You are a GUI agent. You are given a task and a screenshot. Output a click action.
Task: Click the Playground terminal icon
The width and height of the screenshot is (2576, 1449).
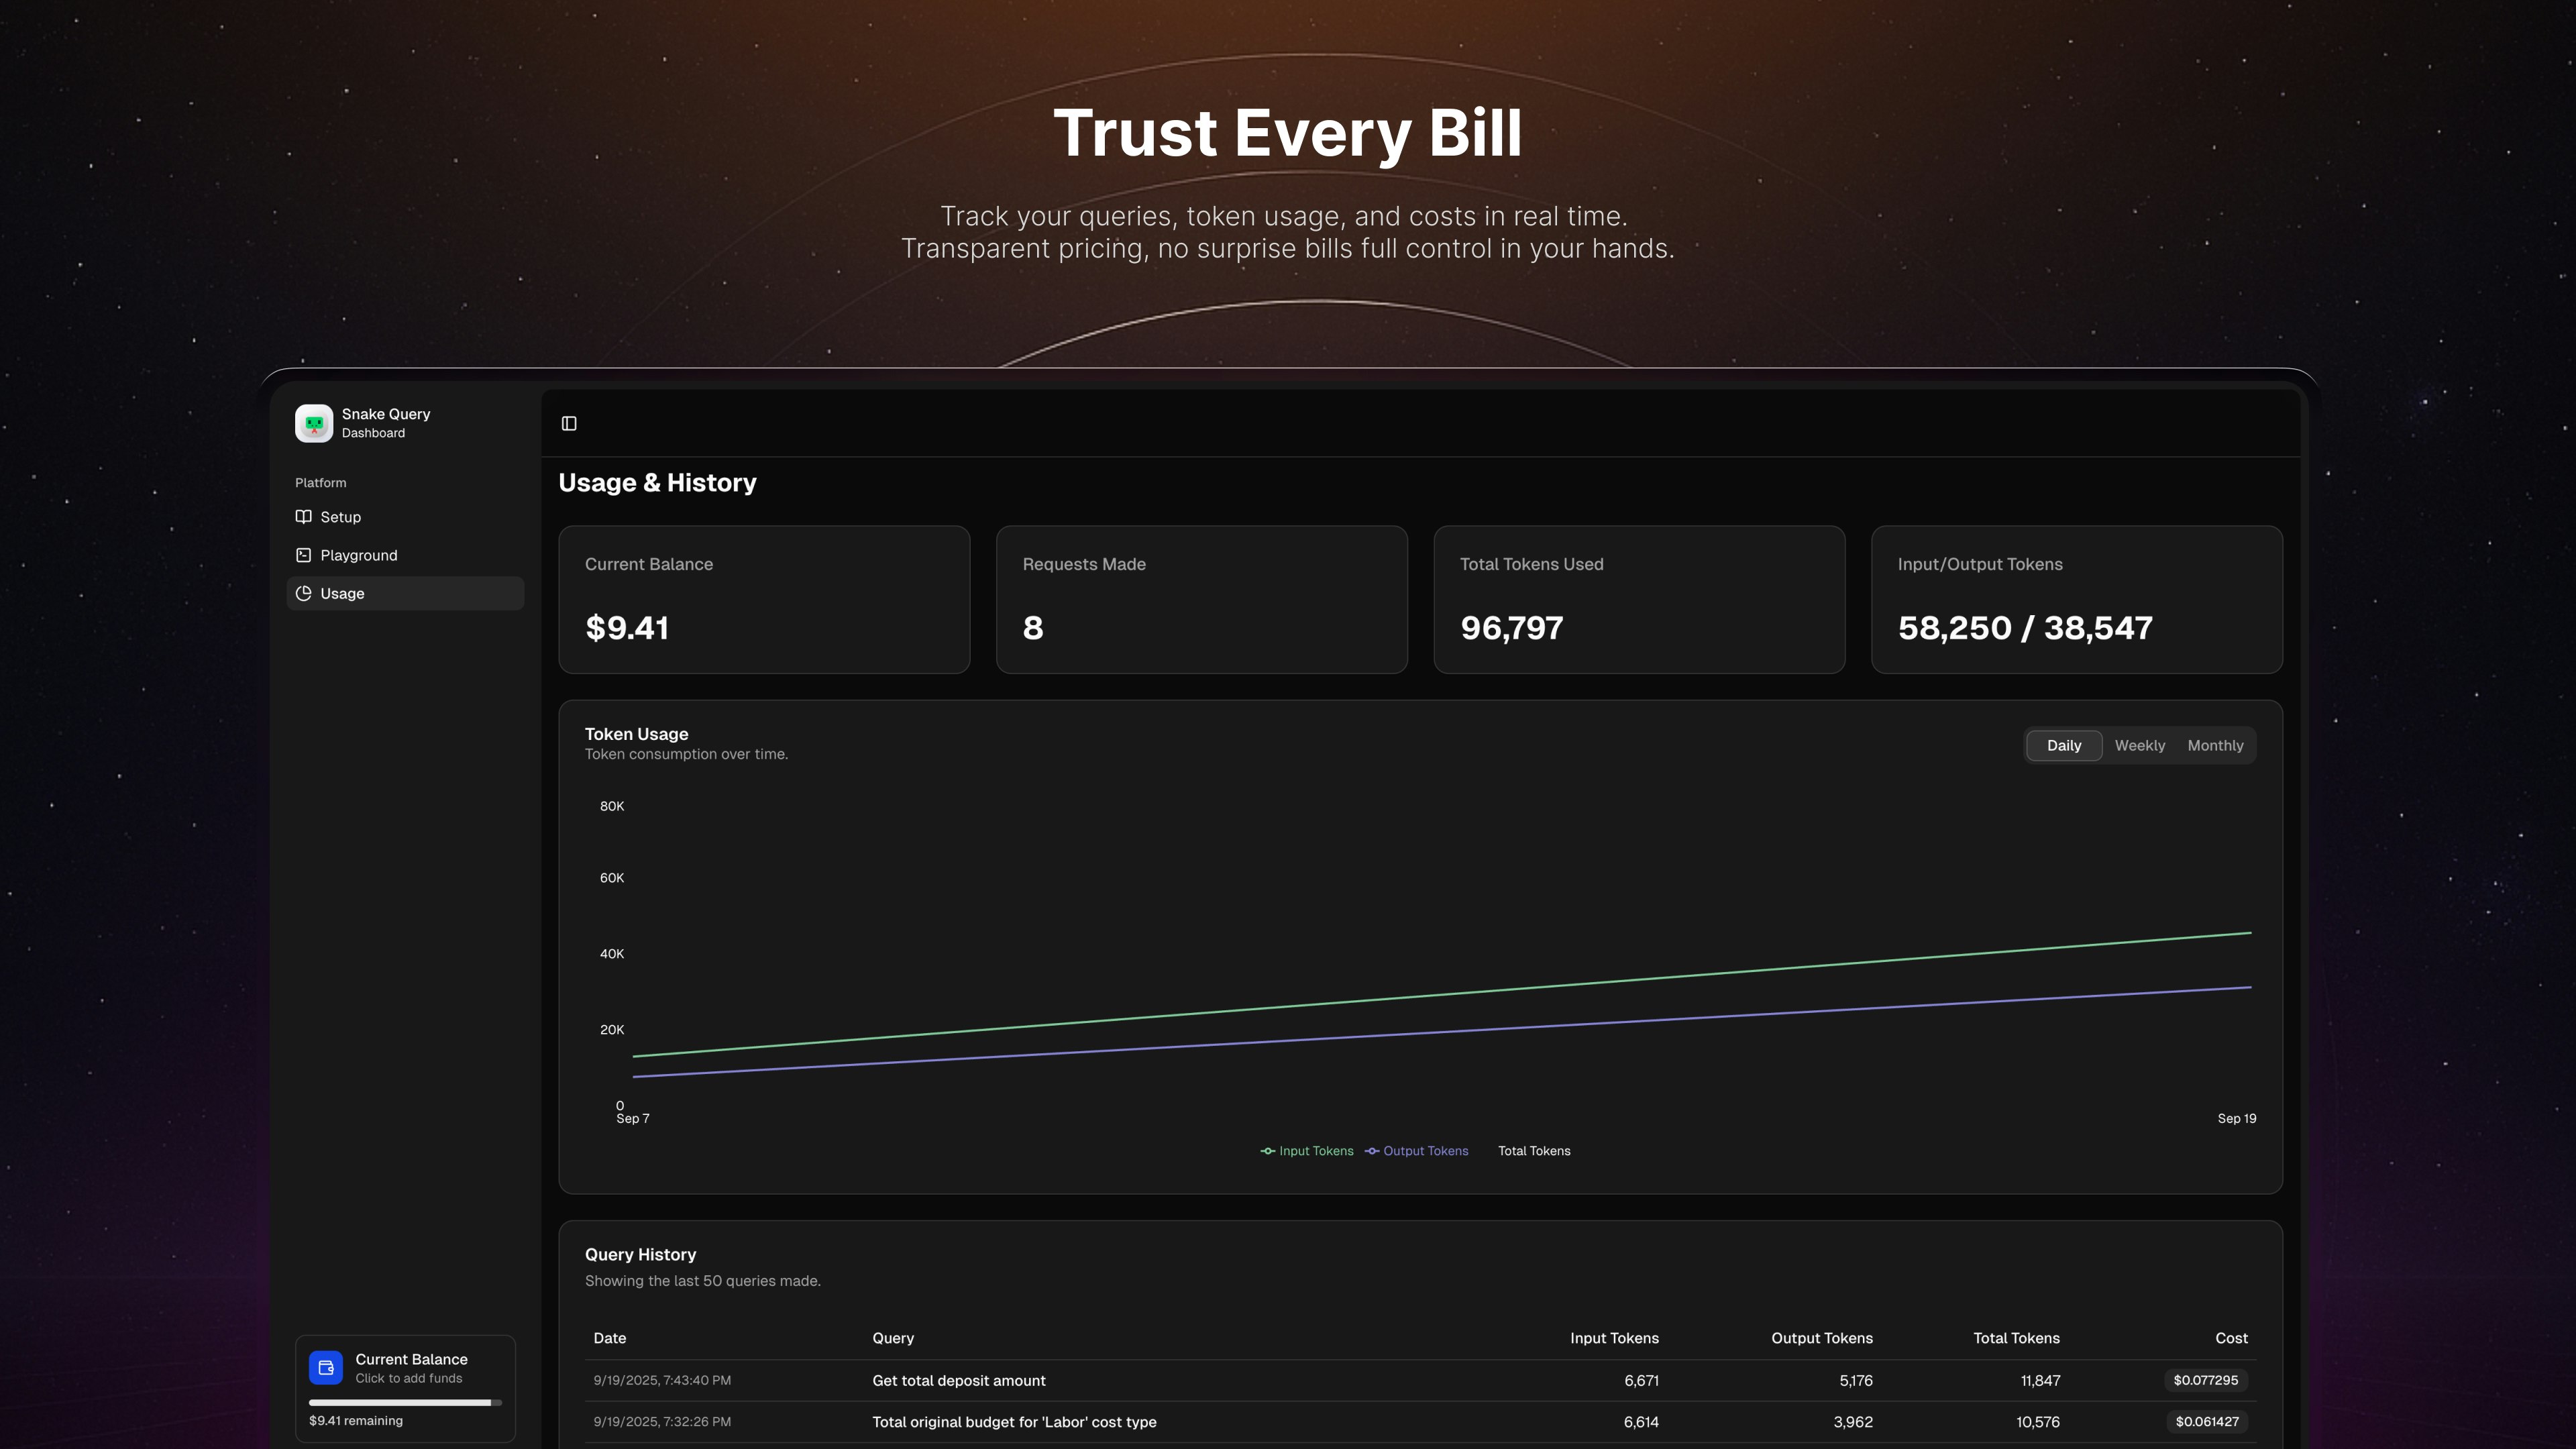(x=304, y=555)
